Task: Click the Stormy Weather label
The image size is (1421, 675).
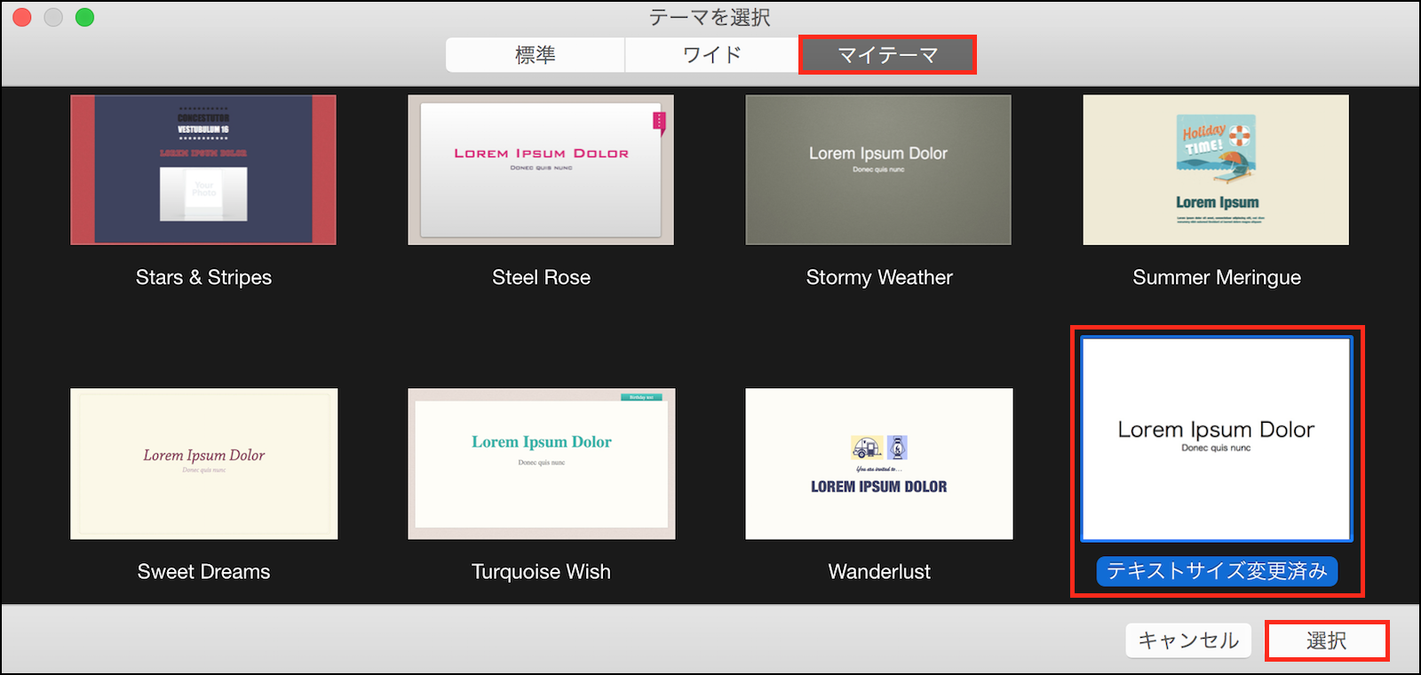Action: [879, 277]
